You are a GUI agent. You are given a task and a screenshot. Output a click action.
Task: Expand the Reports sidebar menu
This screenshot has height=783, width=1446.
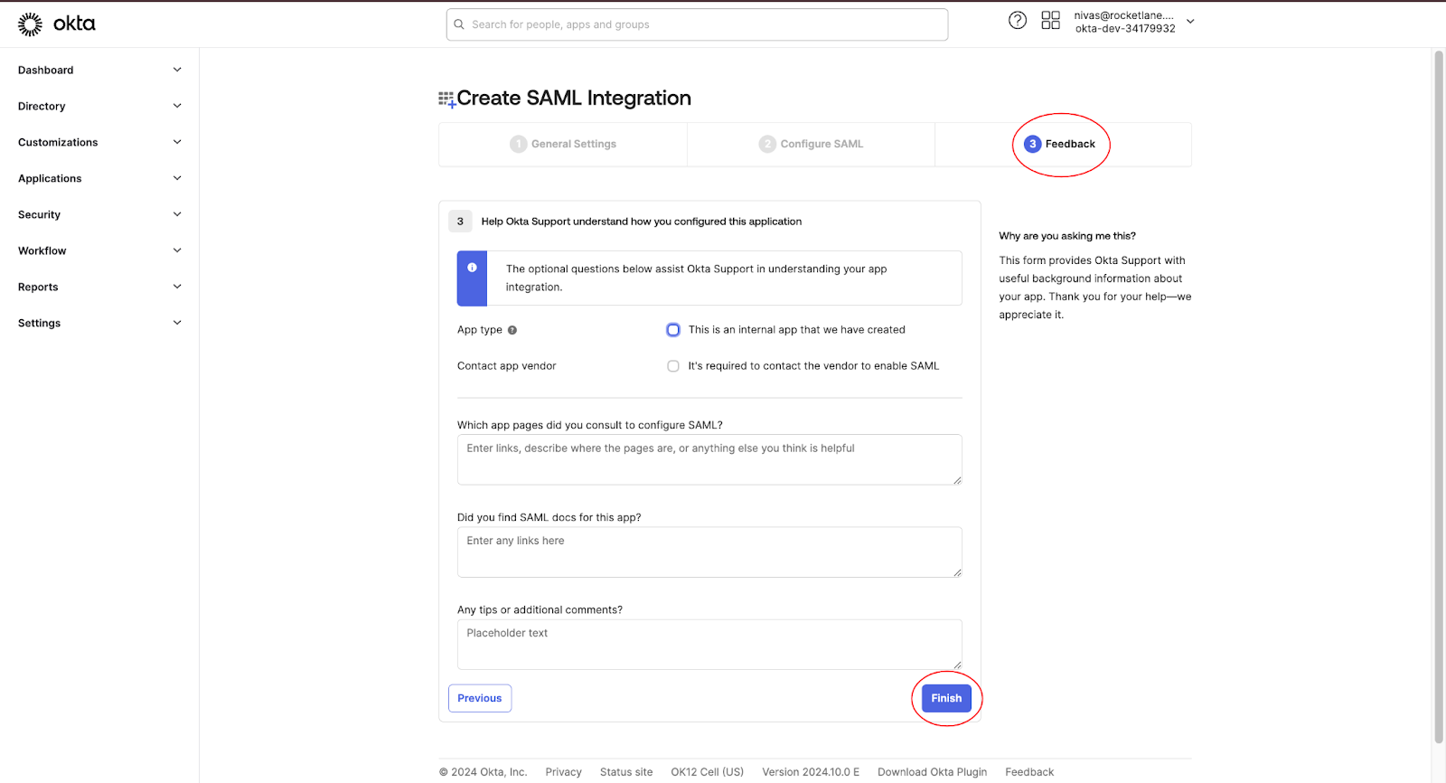99,287
